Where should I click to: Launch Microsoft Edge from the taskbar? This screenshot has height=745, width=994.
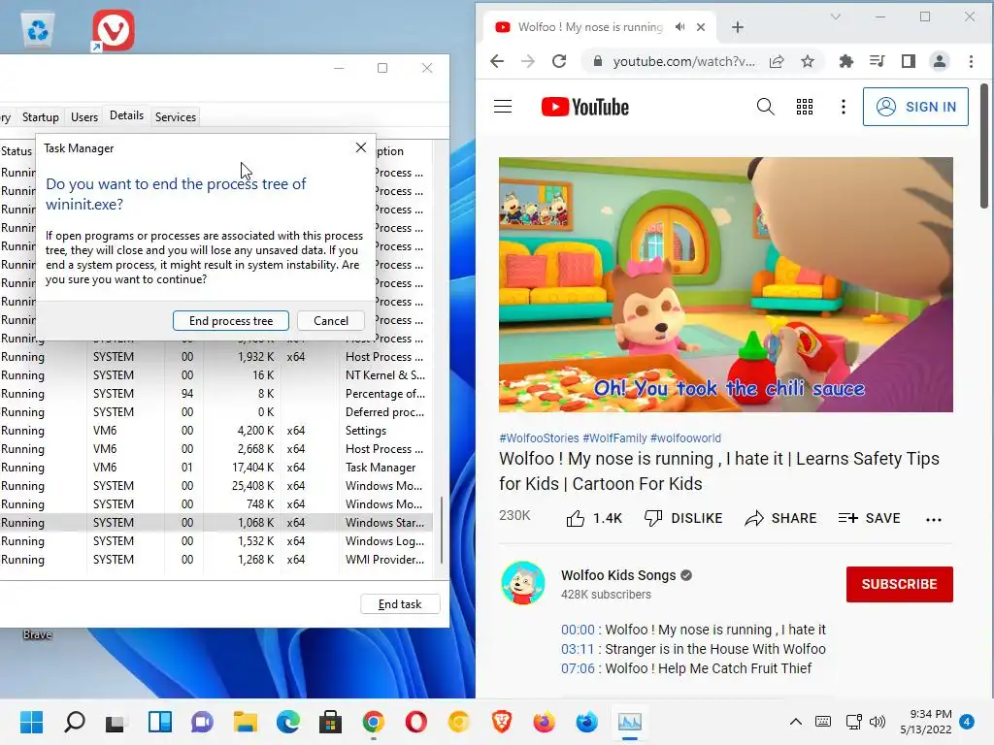click(287, 722)
